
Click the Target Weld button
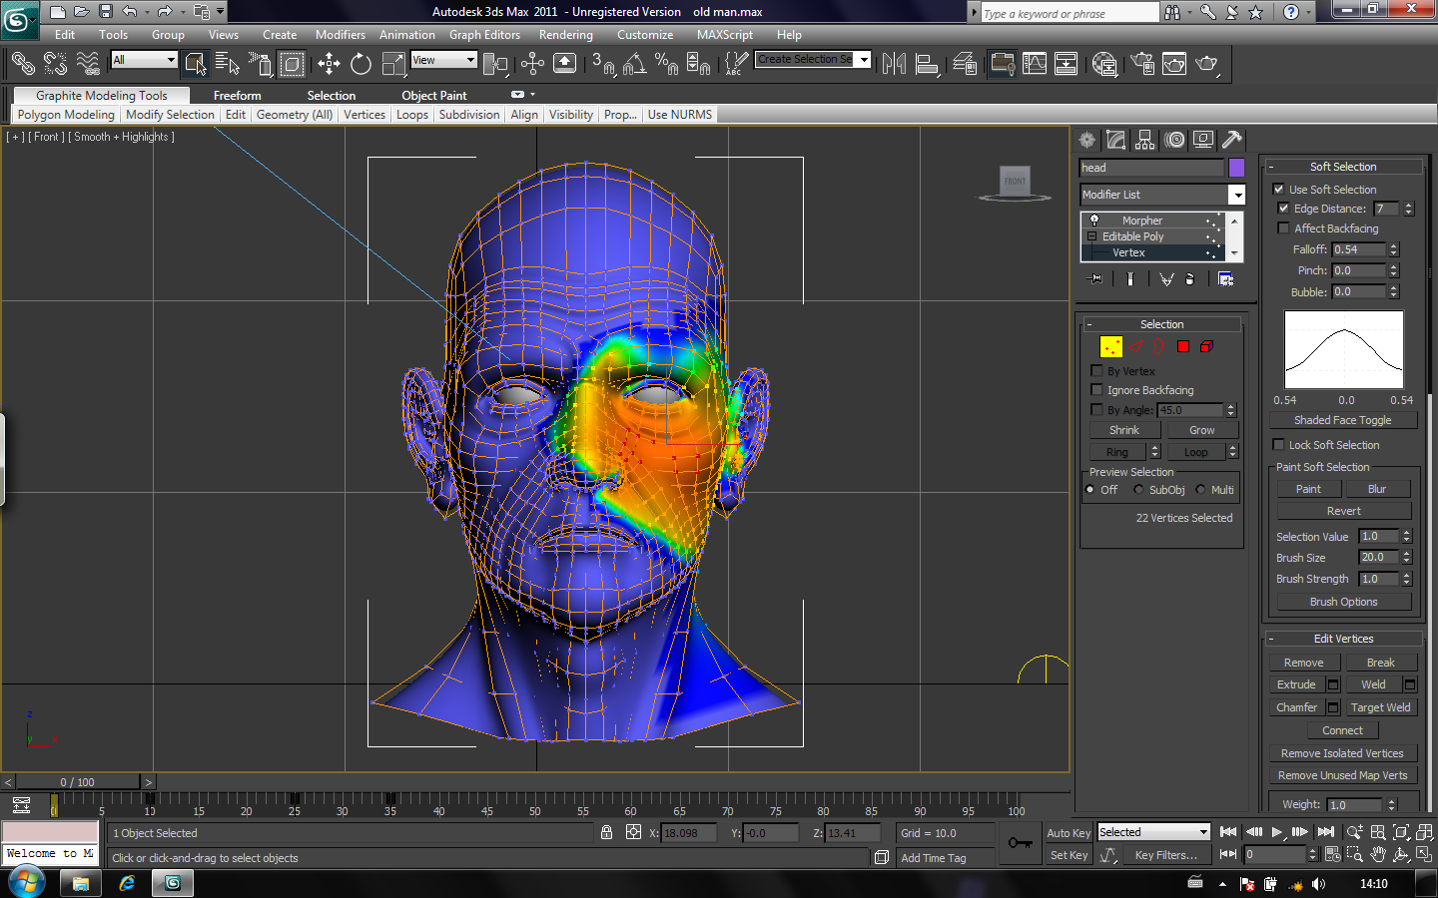coord(1380,707)
